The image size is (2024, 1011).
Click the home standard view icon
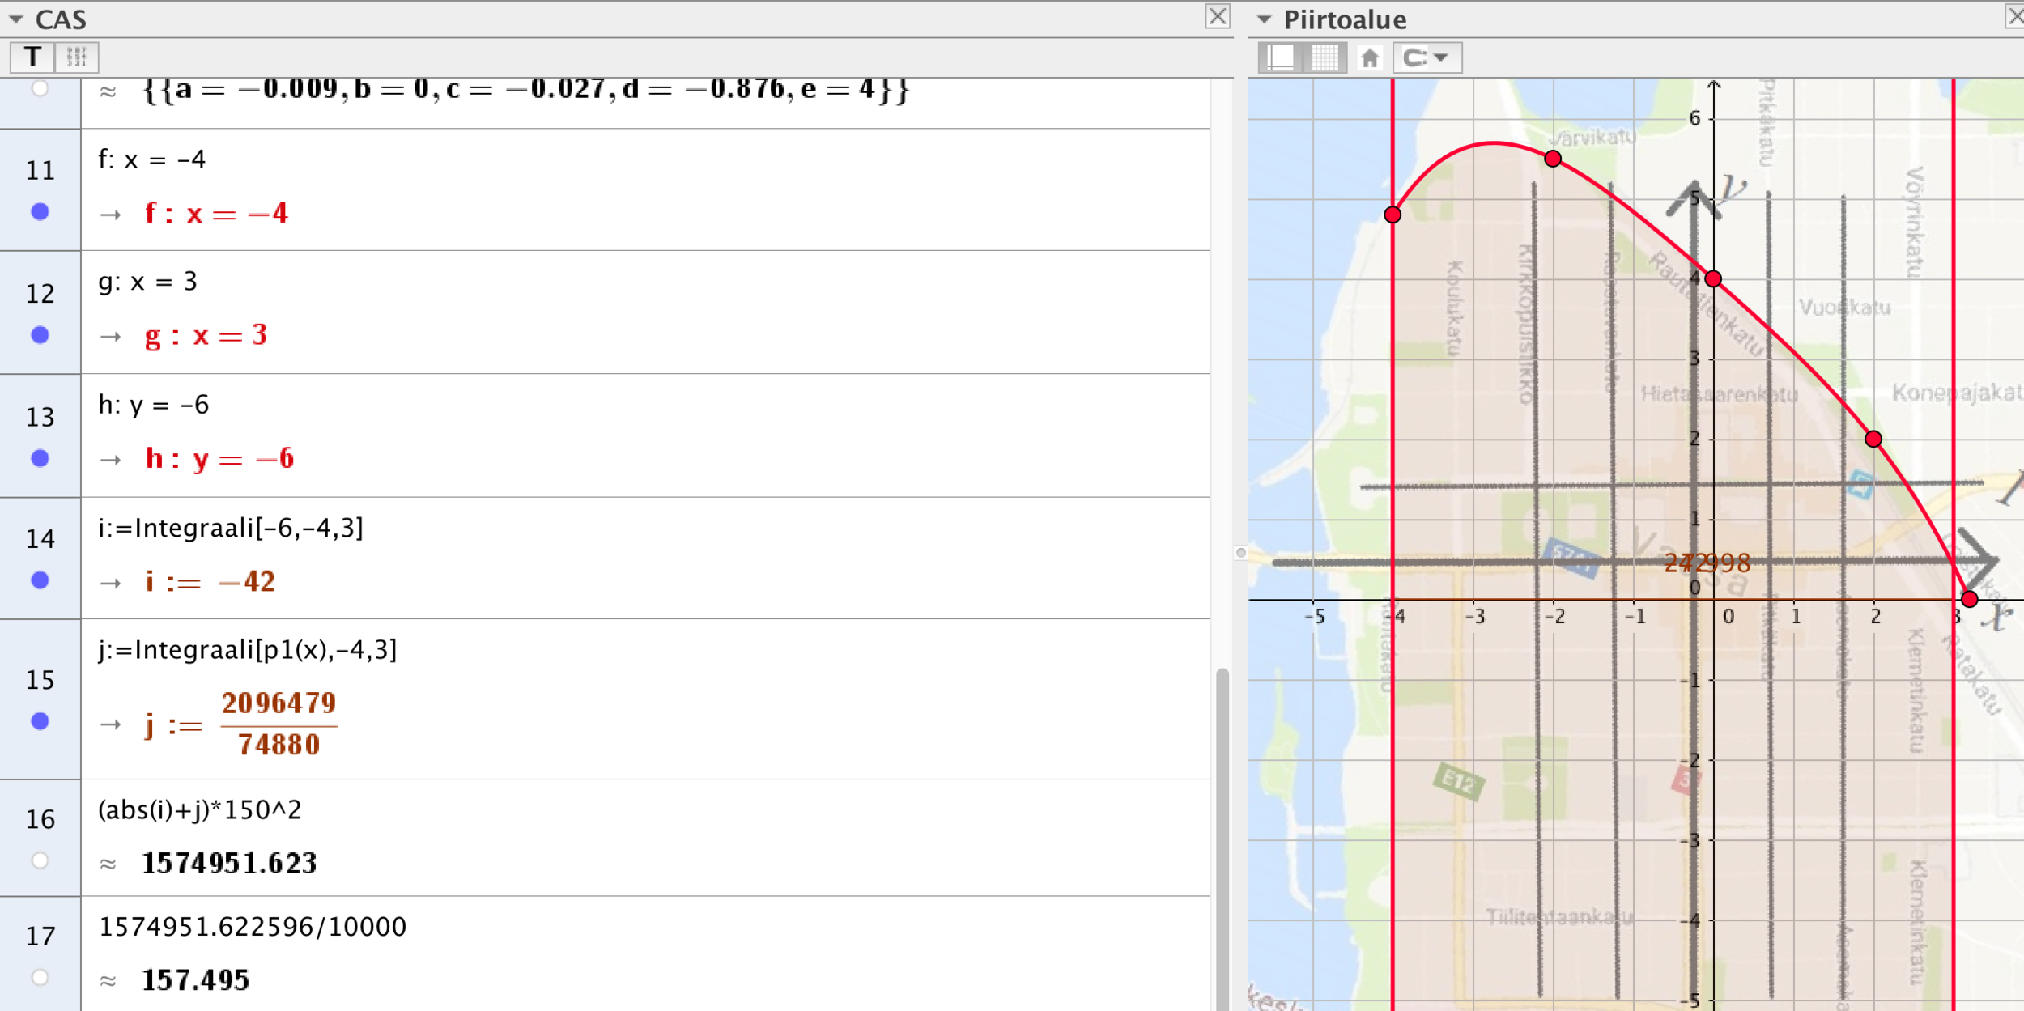(x=1370, y=58)
